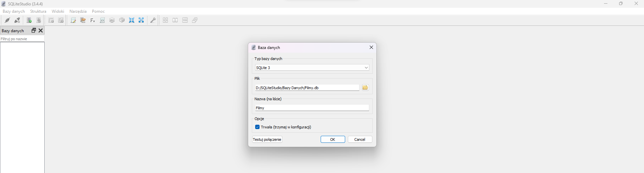644x173 pixels.
Task: Open the Widoki menu
Action: tap(58, 11)
